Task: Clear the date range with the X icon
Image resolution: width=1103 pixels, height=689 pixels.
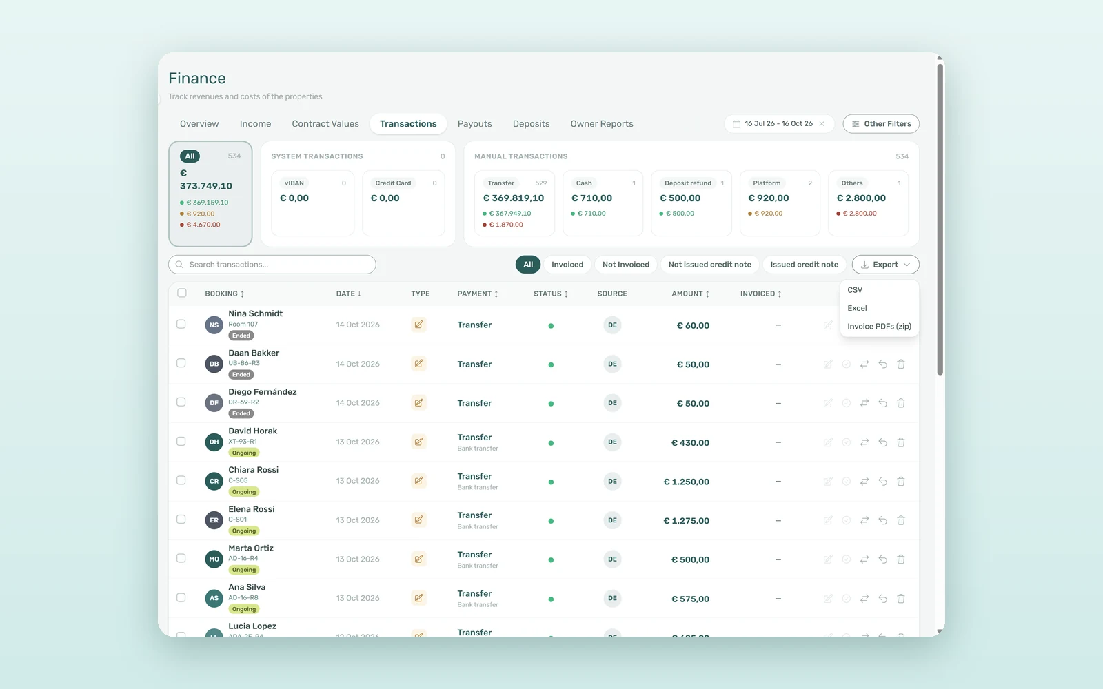Action: pyautogui.click(x=822, y=124)
